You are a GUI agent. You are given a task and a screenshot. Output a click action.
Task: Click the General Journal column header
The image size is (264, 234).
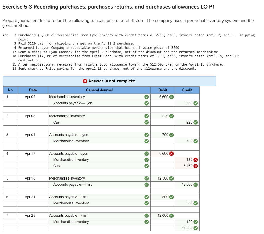(x=99, y=90)
